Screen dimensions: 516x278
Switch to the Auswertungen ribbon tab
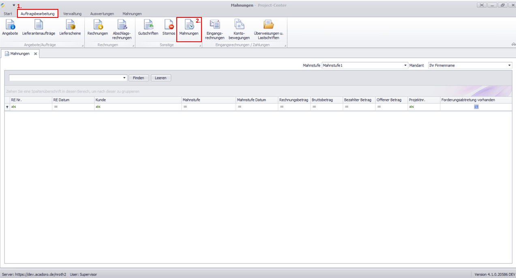[x=102, y=14]
